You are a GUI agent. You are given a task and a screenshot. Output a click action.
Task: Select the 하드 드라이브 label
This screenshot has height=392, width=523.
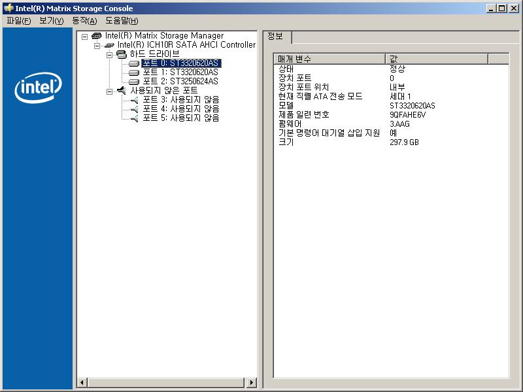(154, 54)
